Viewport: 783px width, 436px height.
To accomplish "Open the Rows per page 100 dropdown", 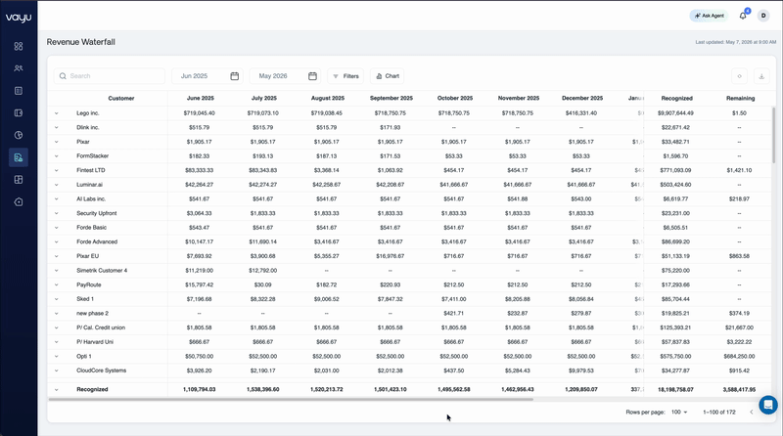I will [679, 413].
